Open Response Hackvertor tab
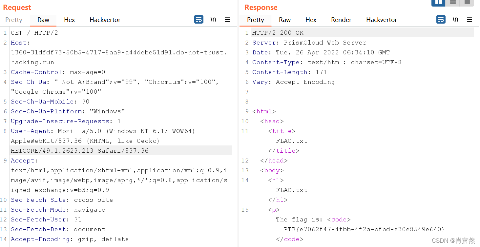This screenshot has height=247, width=480. pos(382,20)
